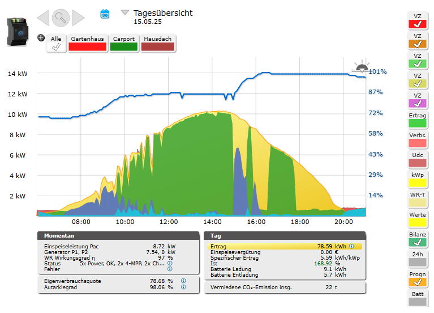Select the Carport inverter tab
This screenshot has height=313, width=434.
[124, 44]
